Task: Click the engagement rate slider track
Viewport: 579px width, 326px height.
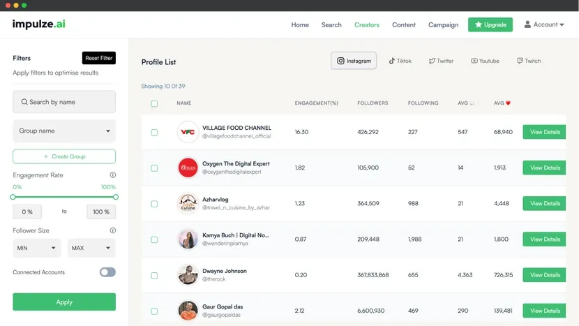Action: tap(64, 197)
